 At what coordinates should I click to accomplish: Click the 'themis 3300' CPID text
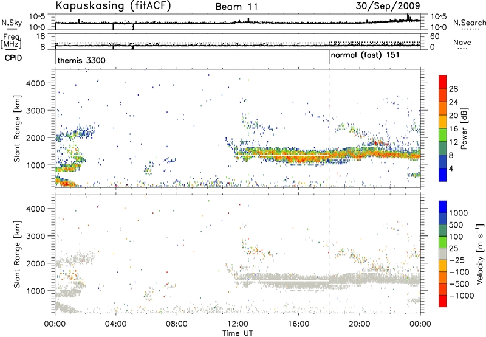(81, 60)
